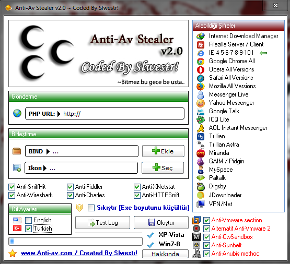Click the shield icon next to Sıkıştır
The width and height of the screenshot is (290, 264).
[x=79, y=208]
